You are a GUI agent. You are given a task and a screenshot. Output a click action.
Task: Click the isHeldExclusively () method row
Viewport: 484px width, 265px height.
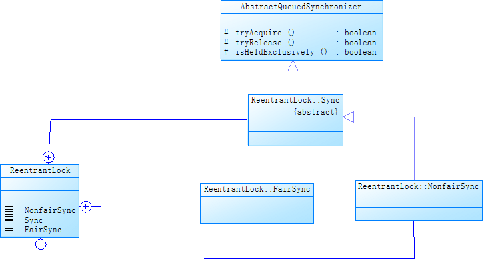pyautogui.click(x=301, y=52)
